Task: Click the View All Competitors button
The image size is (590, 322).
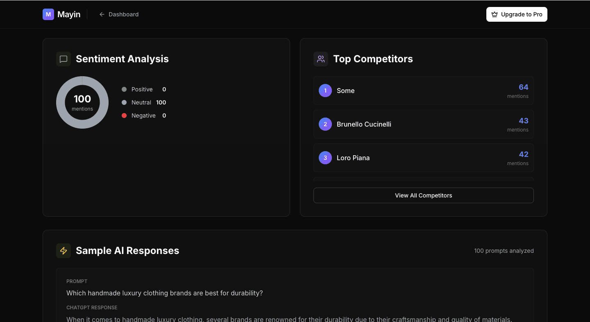Action: [423, 195]
